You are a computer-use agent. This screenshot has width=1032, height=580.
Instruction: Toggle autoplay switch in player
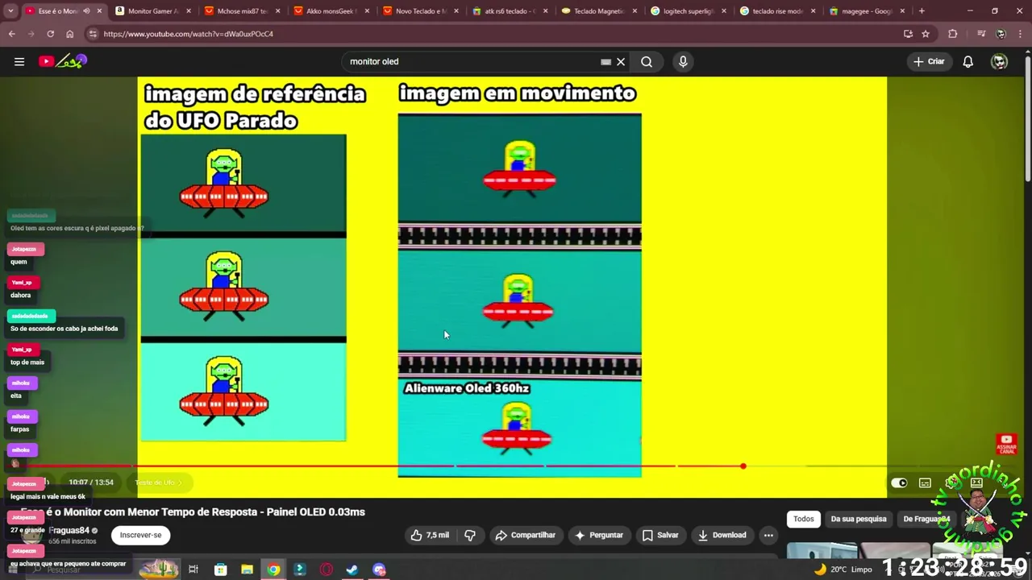pos(899,483)
